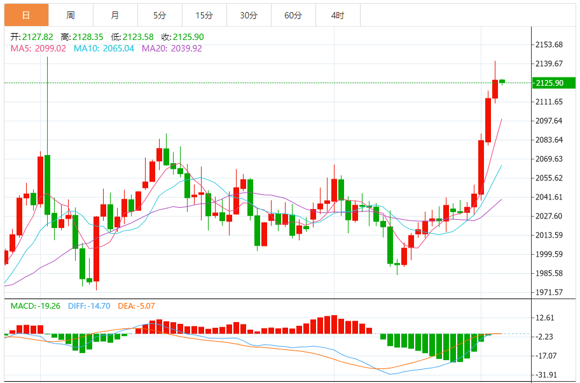The width and height of the screenshot is (580, 383).
Task: Click the -17.07 MACD axis label
Action: point(546,356)
